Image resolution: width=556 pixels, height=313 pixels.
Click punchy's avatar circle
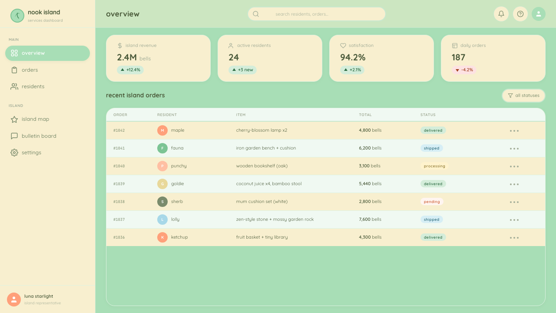(162, 166)
